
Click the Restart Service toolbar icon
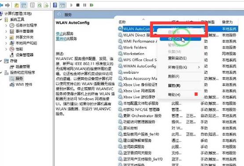(91, 5)
